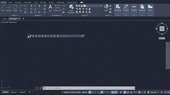Expand the Modify panel

[x=38, y=15]
